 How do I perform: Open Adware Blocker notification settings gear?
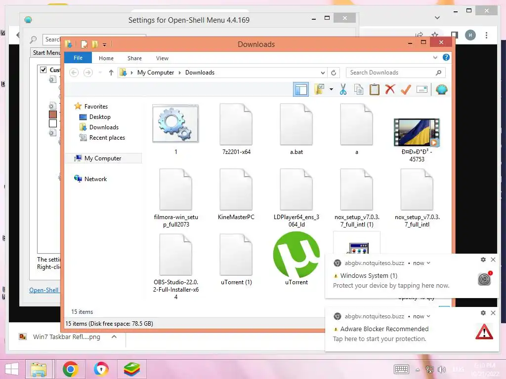(x=483, y=312)
